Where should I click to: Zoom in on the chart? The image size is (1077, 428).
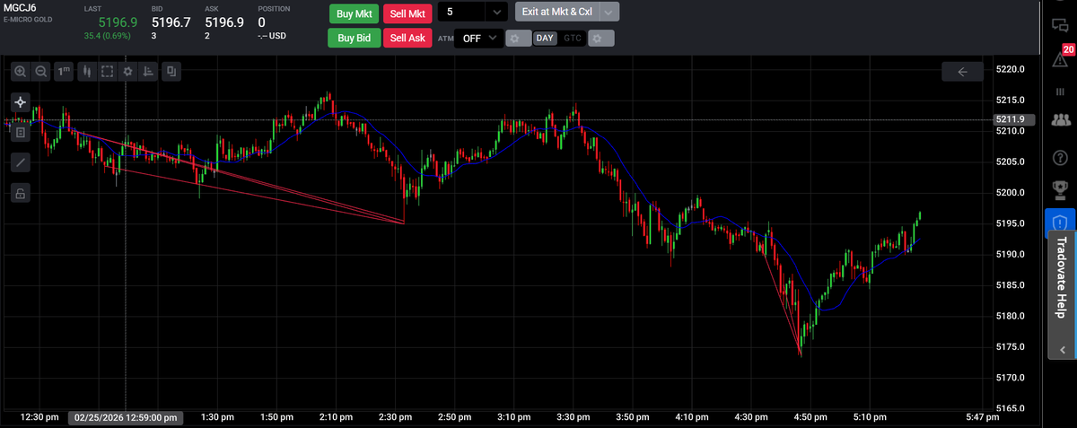[21, 72]
